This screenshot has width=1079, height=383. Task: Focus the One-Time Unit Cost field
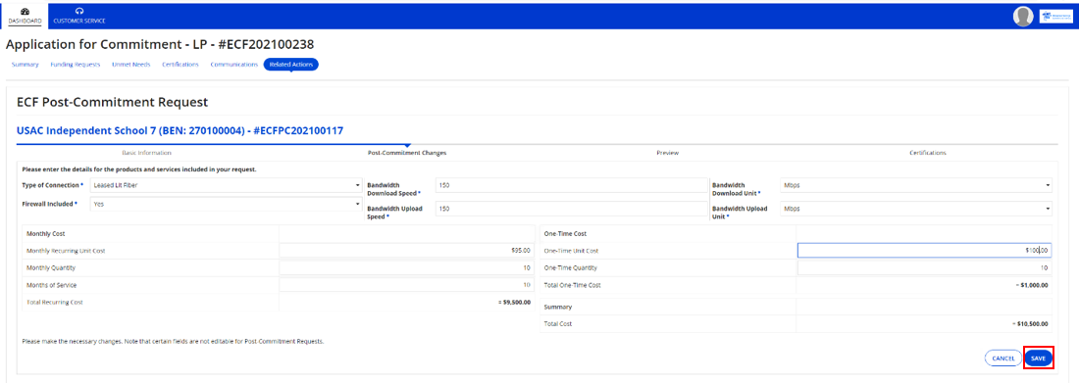925,251
